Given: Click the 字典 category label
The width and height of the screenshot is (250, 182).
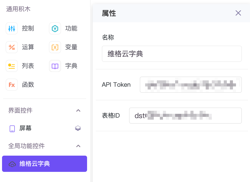Looking at the screenshot, I should pos(71,66).
